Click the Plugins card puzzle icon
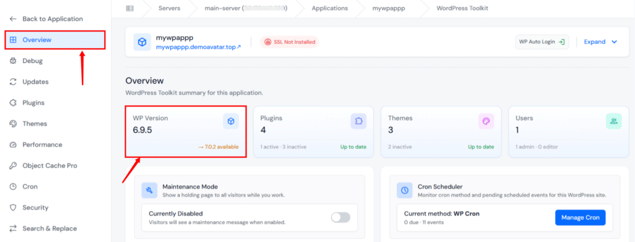This screenshot has width=635, height=242. point(358,121)
